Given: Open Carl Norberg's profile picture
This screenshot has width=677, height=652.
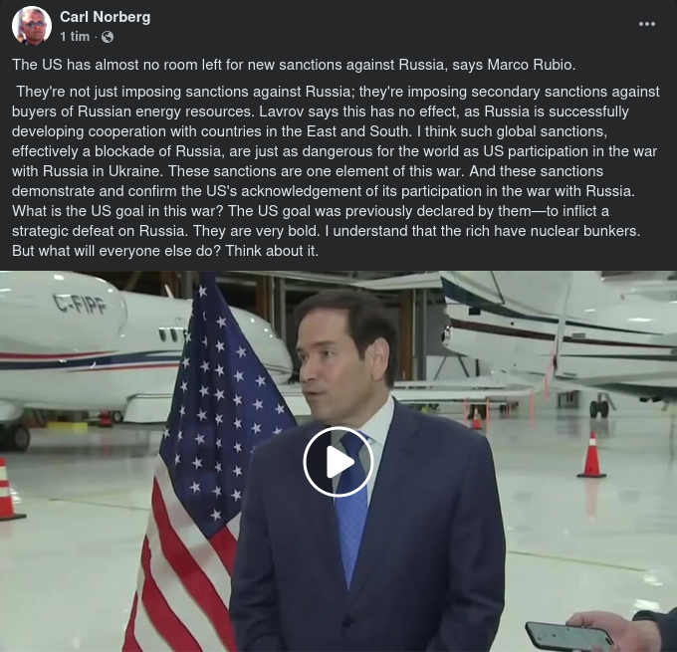Looking at the screenshot, I should click(x=32, y=26).
